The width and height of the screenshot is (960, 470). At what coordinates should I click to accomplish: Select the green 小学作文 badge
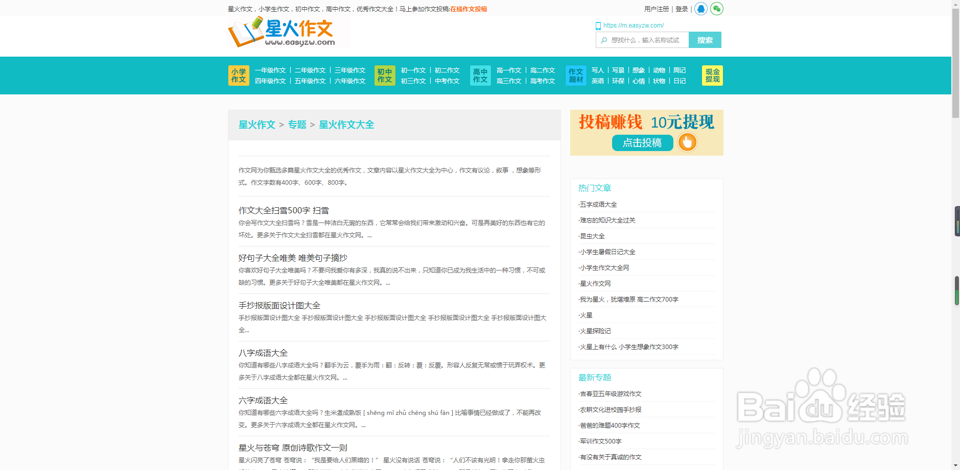pos(239,75)
